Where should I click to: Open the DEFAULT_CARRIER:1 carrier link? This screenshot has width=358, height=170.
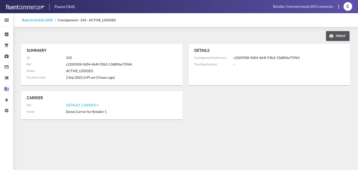pos(82,105)
